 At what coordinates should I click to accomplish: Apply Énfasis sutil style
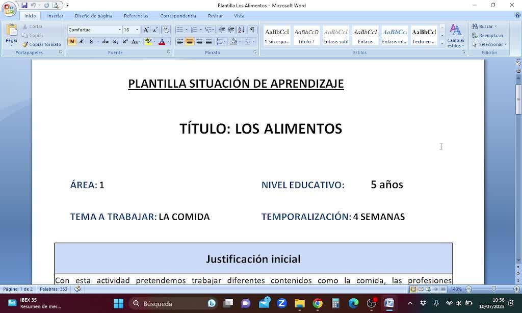(x=336, y=36)
